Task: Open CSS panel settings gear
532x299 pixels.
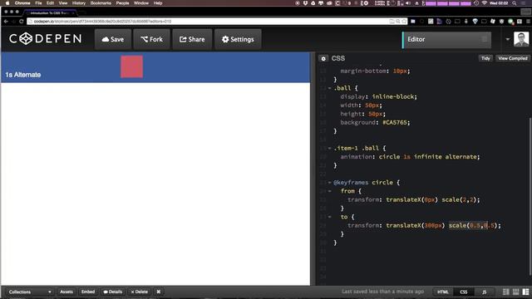Action: [x=323, y=59]
